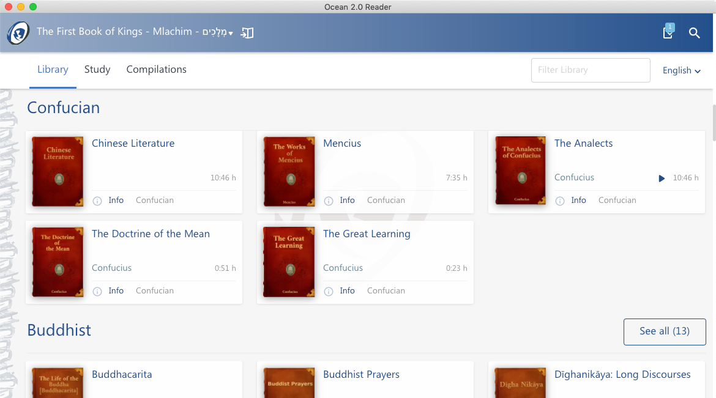This screenshot has width=716, height=398.
Task: Select the Buddhacarita book cover
Action: tap(58, 383)
